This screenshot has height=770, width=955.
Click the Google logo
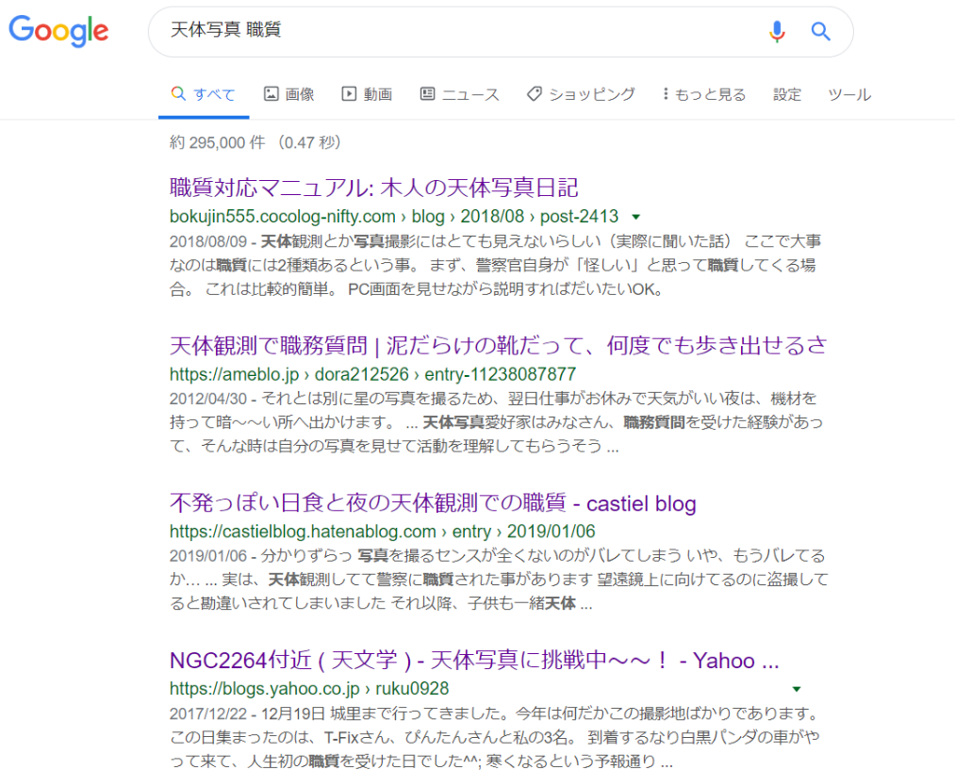click(58, 31)
